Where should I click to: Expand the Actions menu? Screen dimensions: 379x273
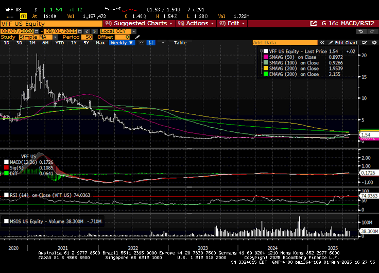[x=196, y=24]
